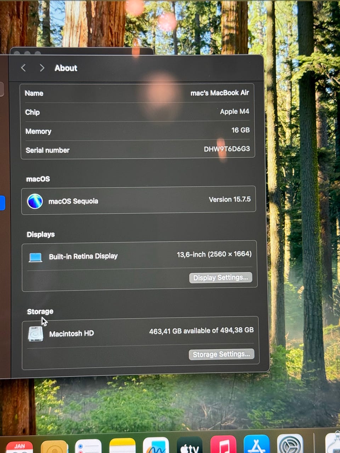
Task: Click the "Storage" section heading
Action: point(40,311)
